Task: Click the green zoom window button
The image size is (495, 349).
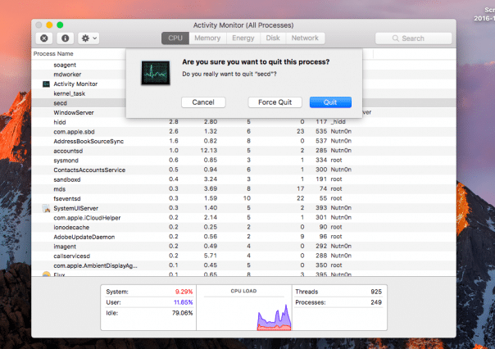Action: tap(60, 25)
